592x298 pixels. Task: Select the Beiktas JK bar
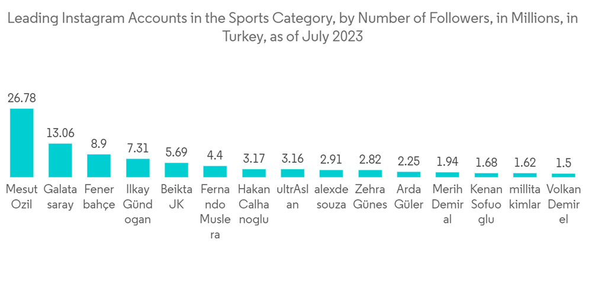click(176, 170)
